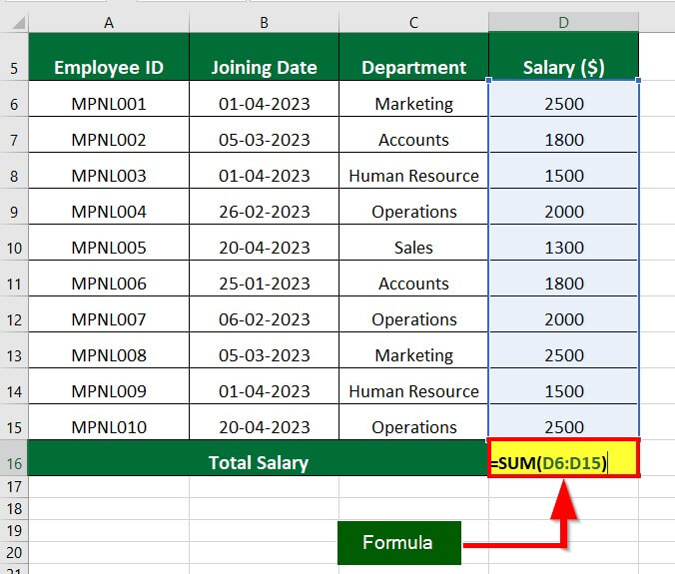Click the column C header
This screenshot has width=675, height=574.
click(413, 21)
